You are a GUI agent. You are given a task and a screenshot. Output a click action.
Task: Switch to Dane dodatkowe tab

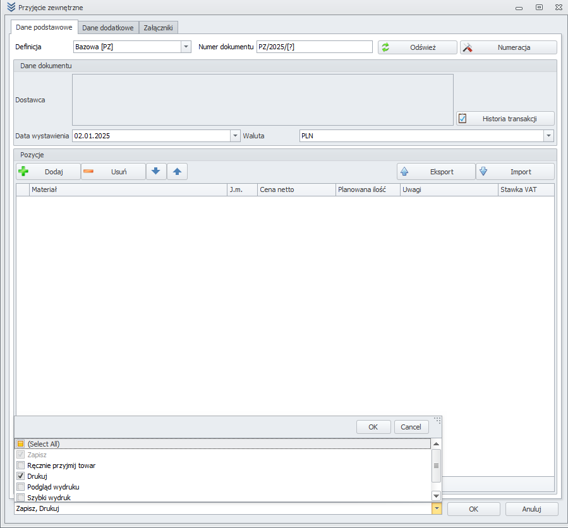(108, 28)
